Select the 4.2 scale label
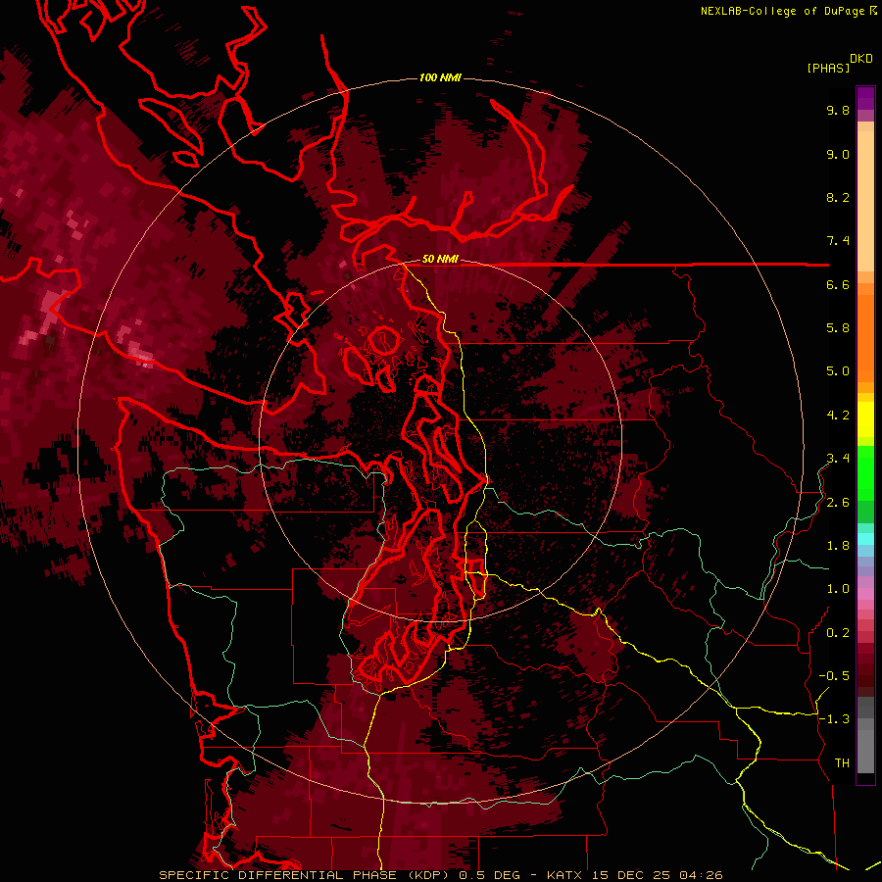Image resolution: width=882 pixels, height=882 pixels. coord(838,416)
